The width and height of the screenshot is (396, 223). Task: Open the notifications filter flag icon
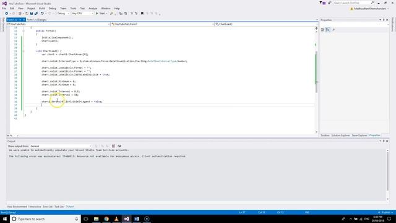coord(322,2)
